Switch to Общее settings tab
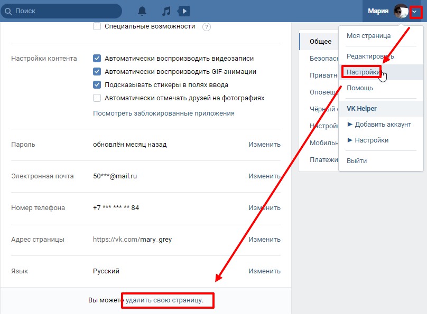Image resolution: width=427 pixels, height=314 pixels. click(319, 41)
